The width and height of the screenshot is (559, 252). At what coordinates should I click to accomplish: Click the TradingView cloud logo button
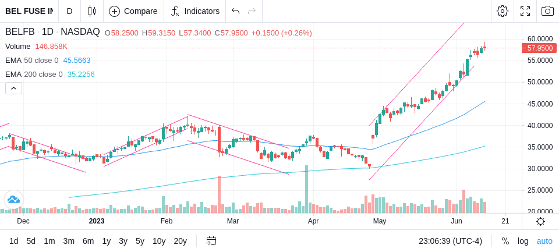click(13, 200)
